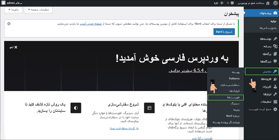Open the comments bubble icon in admin bar
The height and width of the screenshot is (140, 279).
click(232, 3)
